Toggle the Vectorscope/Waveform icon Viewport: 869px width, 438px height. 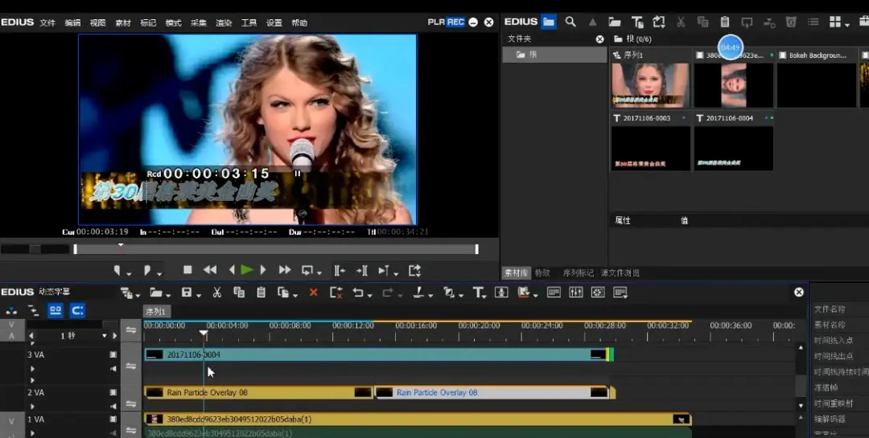point(598,292)
